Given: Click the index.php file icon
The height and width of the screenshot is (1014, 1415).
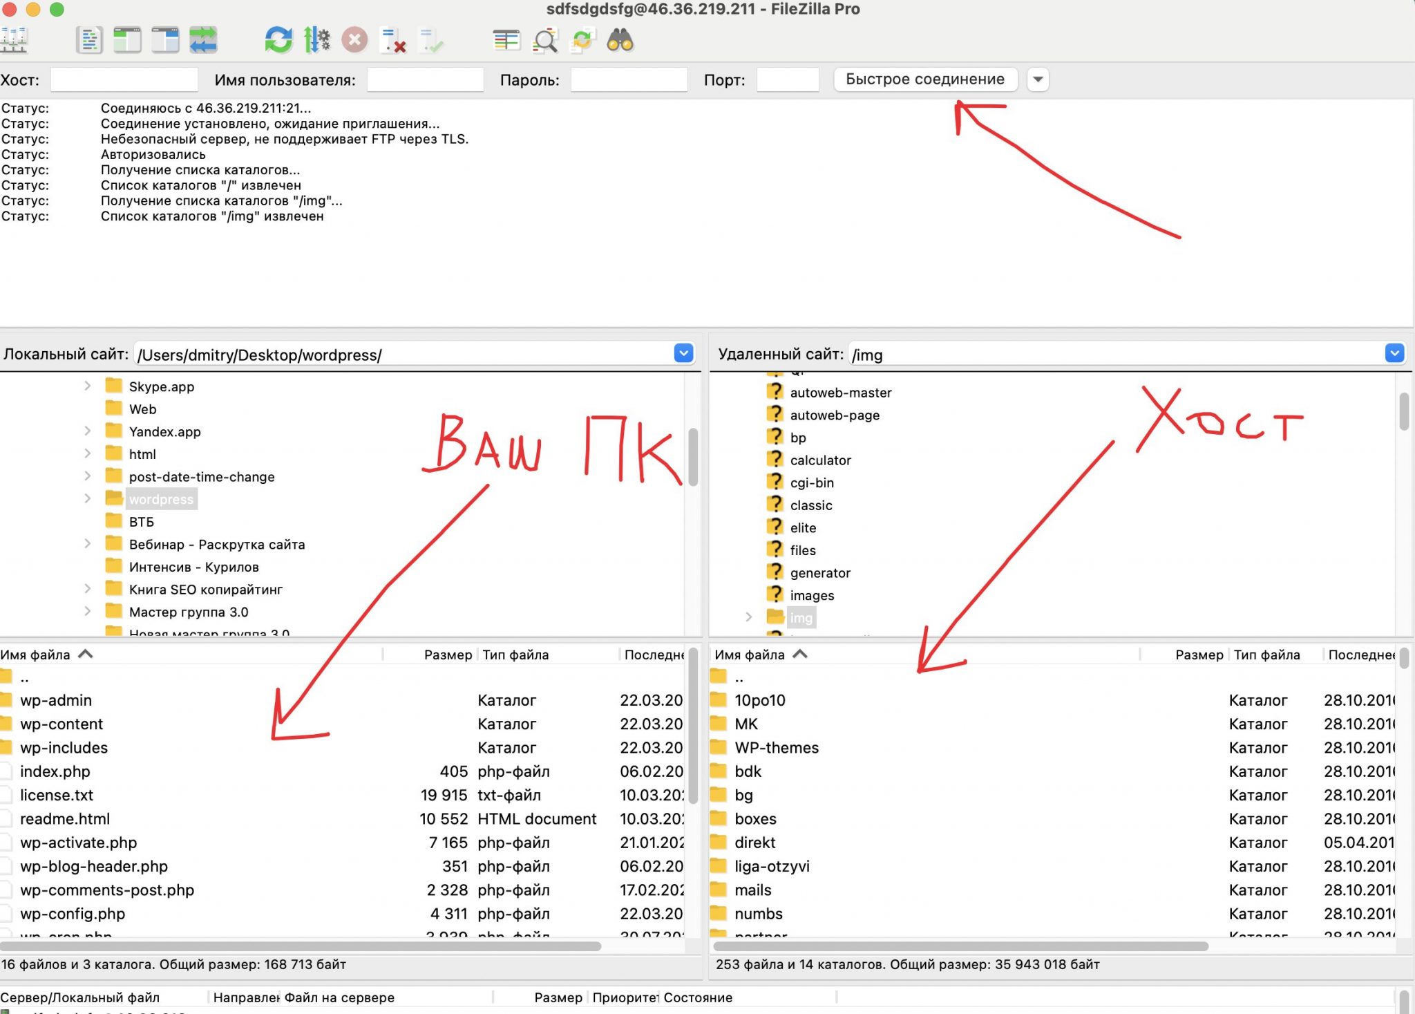Looking at the screenshot, I should (x=6, y=771).
